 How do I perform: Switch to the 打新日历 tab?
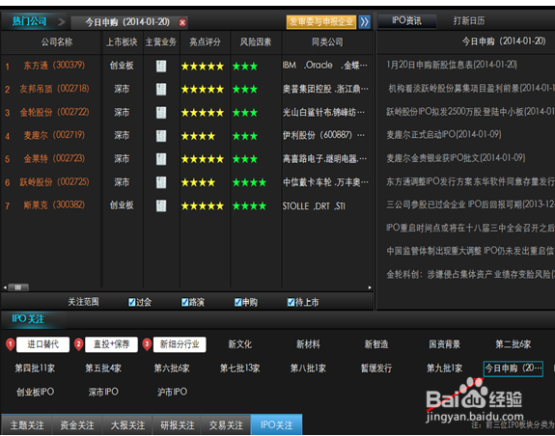coord(469,21)
